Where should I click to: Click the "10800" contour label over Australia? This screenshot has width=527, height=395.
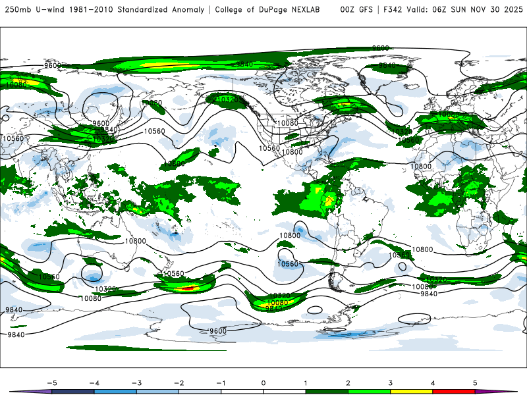tap(136, 241)
